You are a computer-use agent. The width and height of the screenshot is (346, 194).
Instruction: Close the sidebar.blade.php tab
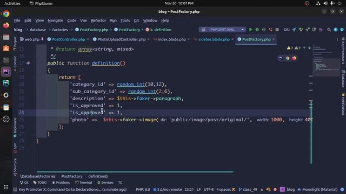(x=232, y=39)
